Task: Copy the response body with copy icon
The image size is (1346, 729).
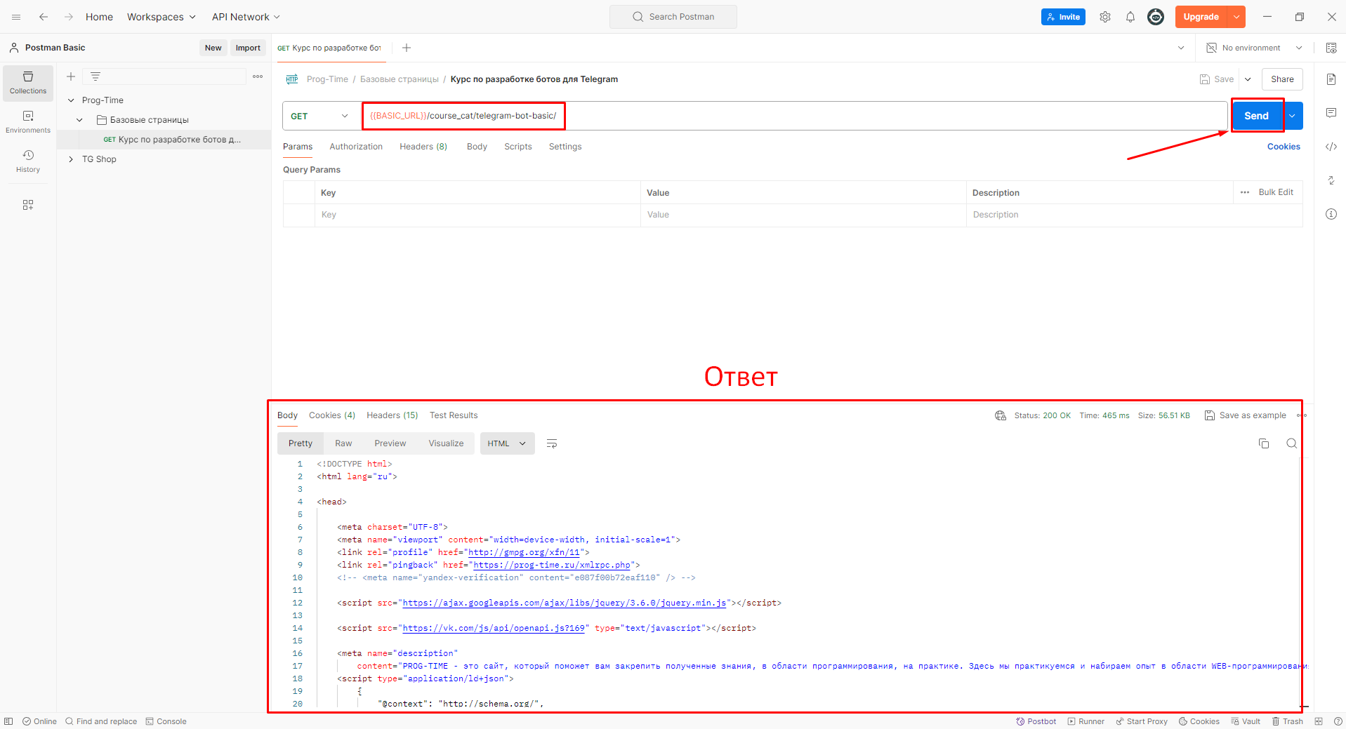Action: coord(1264,443)
